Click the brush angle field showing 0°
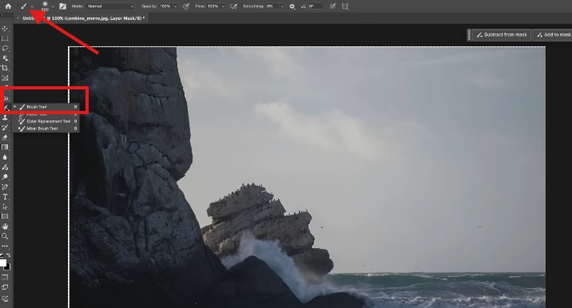The width and height of the screenshot is (572, 308). 315,6
